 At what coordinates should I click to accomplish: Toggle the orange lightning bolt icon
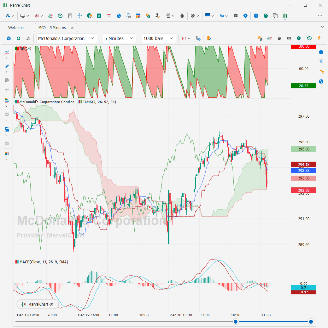click(x=319, y=38)
